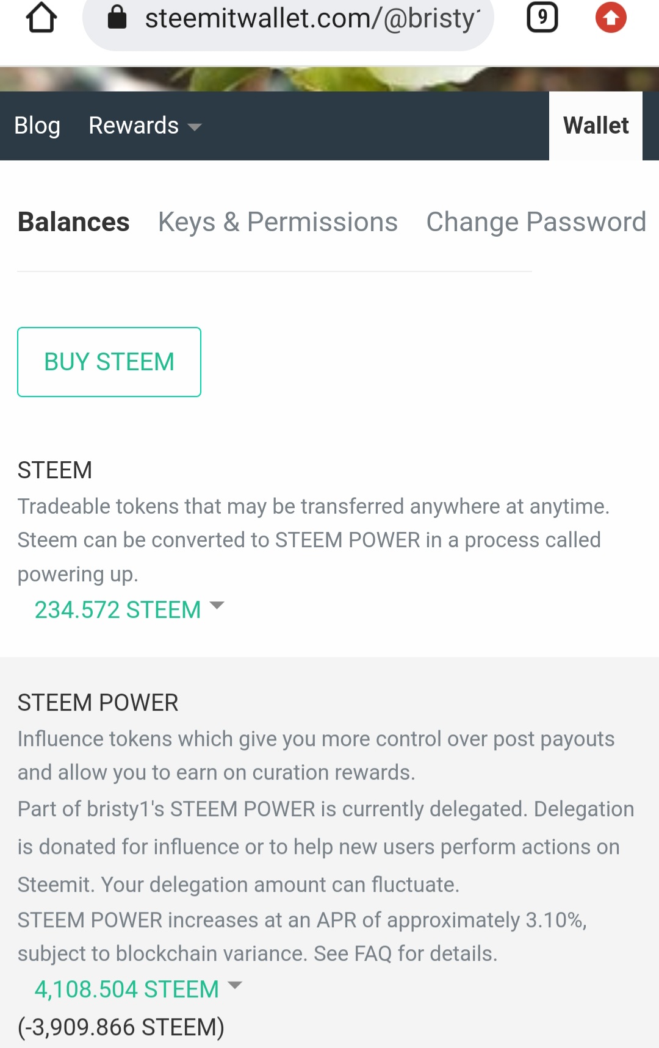Expand the 234.572 STEEM balance dropdown
Image resolution: width=659 pixels, height=1048 pixels.
tap(118, 609)
